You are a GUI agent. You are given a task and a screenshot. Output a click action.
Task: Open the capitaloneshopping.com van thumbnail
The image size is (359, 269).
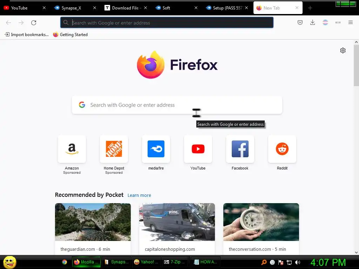[177, 222]
